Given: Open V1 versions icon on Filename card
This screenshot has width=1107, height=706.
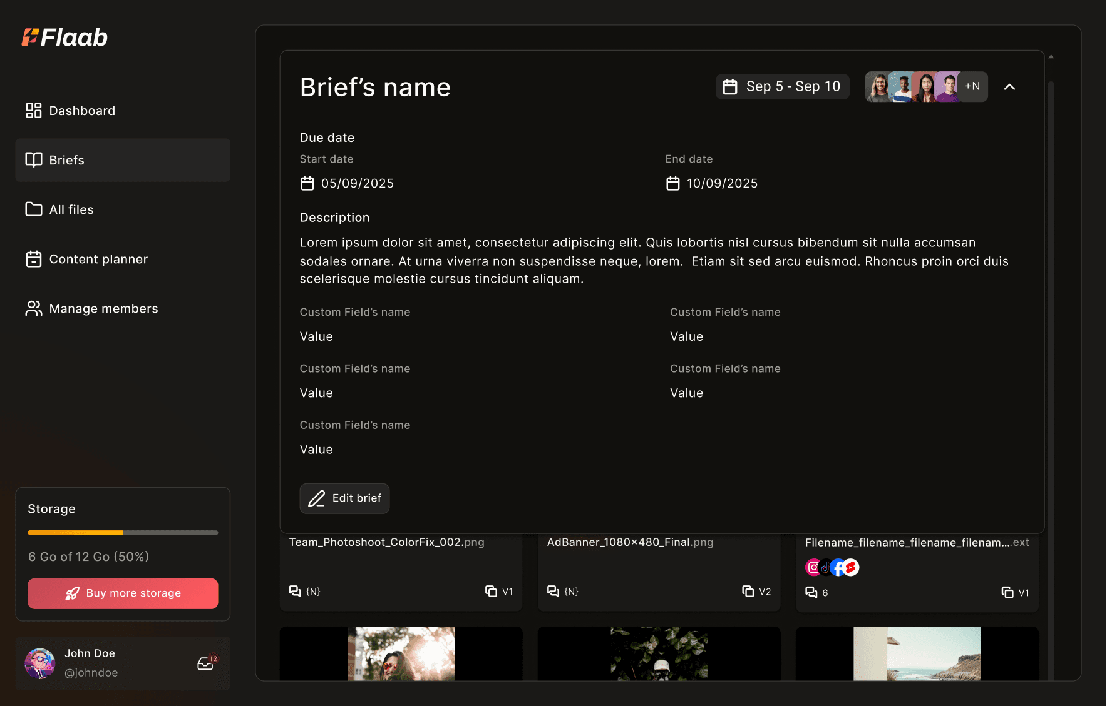Looking at the screenshot, I should pos(1007,592).
